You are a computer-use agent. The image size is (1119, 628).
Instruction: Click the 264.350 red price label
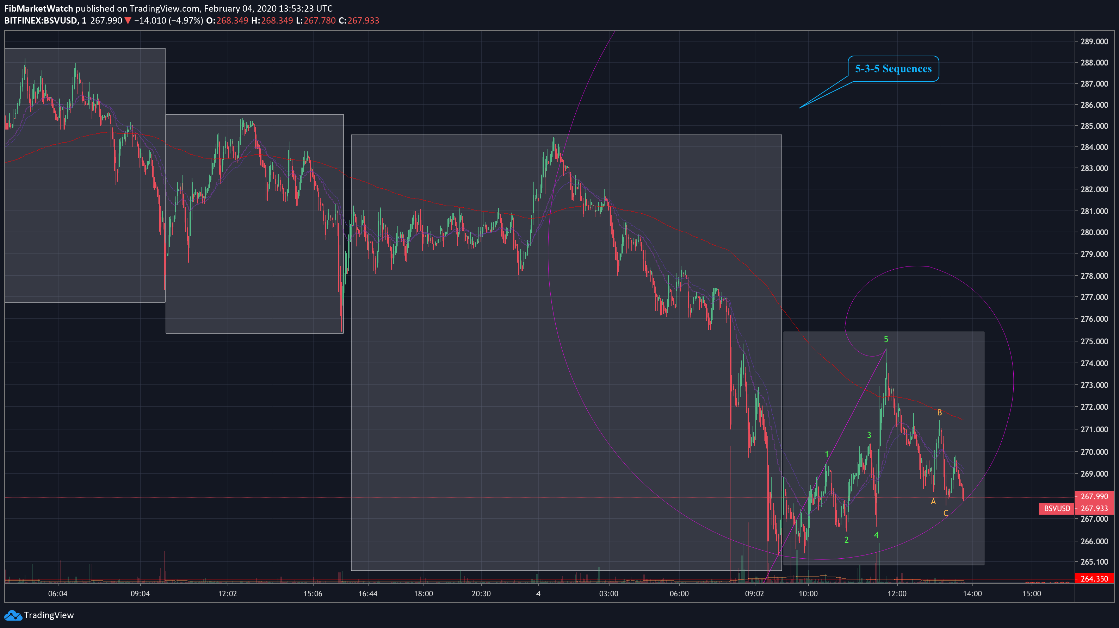coord(1094,578)
